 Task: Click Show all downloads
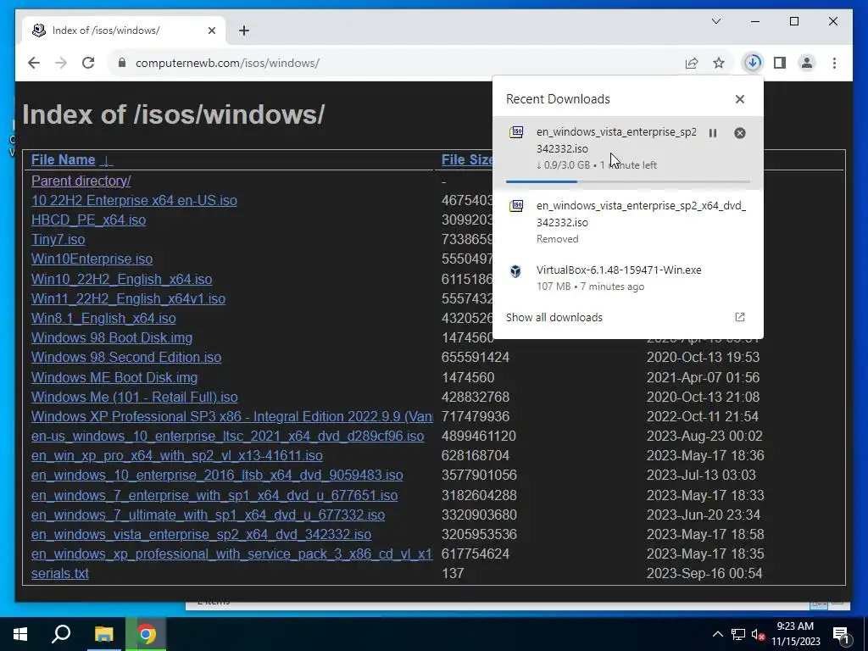tap(554, 317)
